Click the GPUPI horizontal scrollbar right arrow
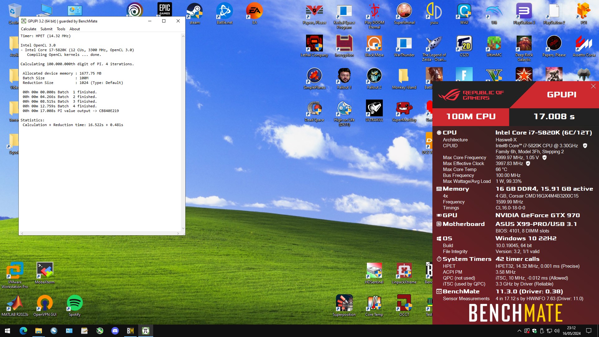Viewport: 599px width, 337px height. 178,233
